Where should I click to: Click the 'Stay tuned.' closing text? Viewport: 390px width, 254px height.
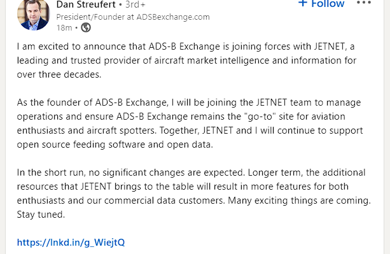coord(41,215)
